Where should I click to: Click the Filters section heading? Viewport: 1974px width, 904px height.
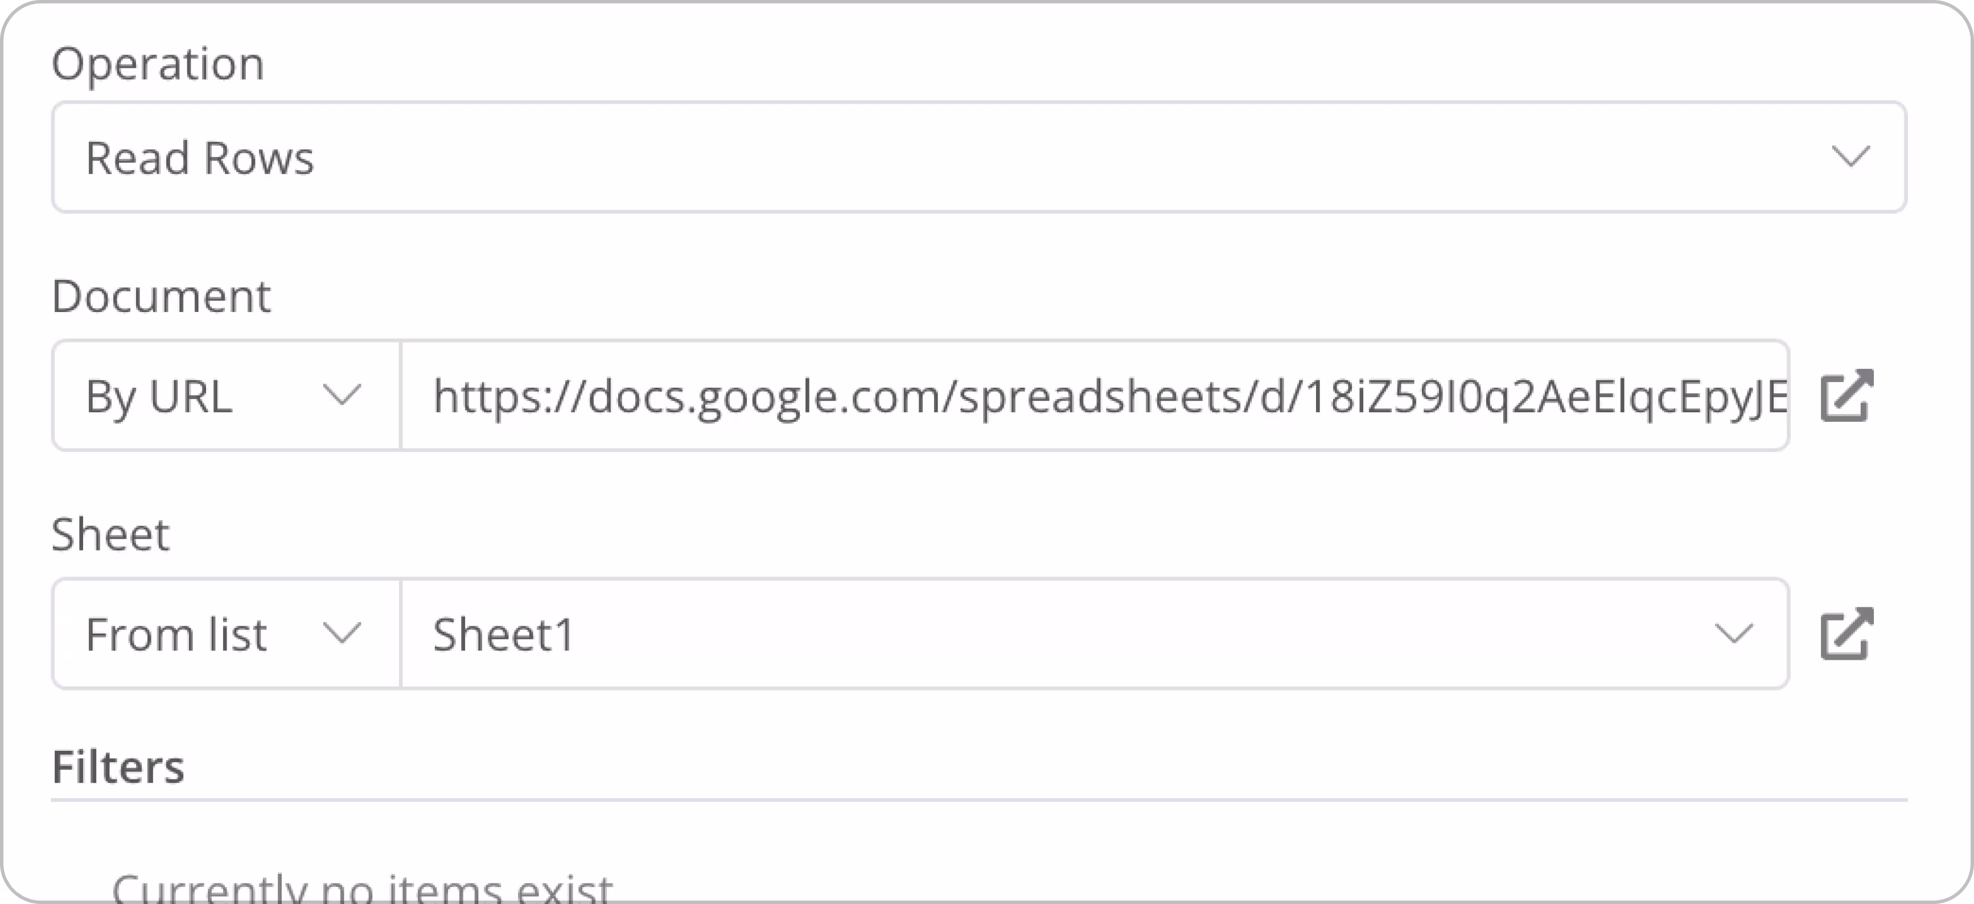pos(118,766)
